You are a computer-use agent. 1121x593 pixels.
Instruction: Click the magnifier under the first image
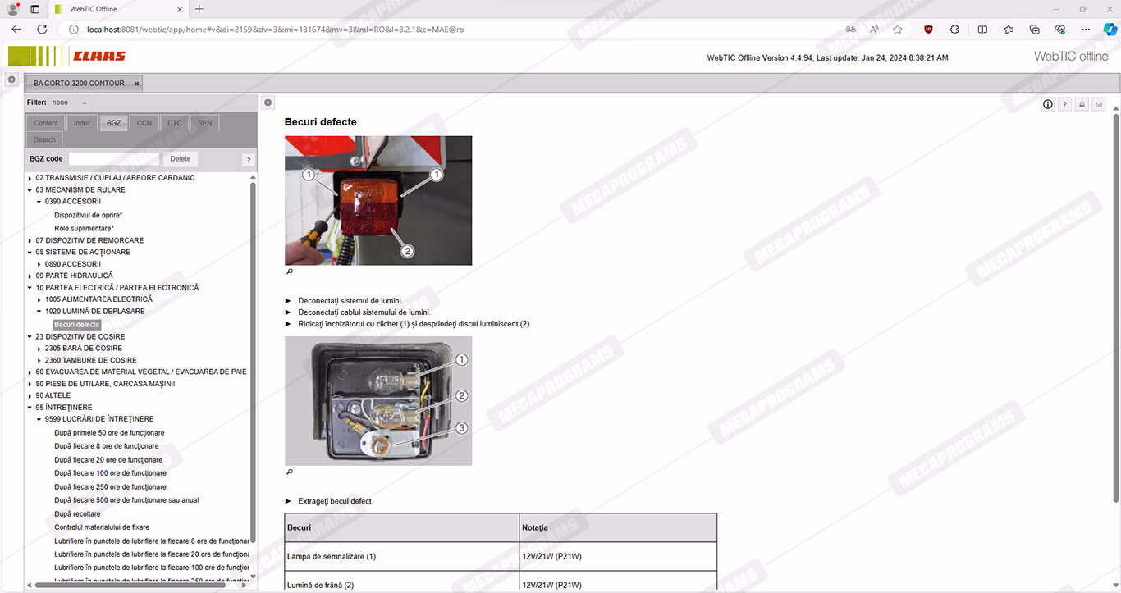(289, 271)
